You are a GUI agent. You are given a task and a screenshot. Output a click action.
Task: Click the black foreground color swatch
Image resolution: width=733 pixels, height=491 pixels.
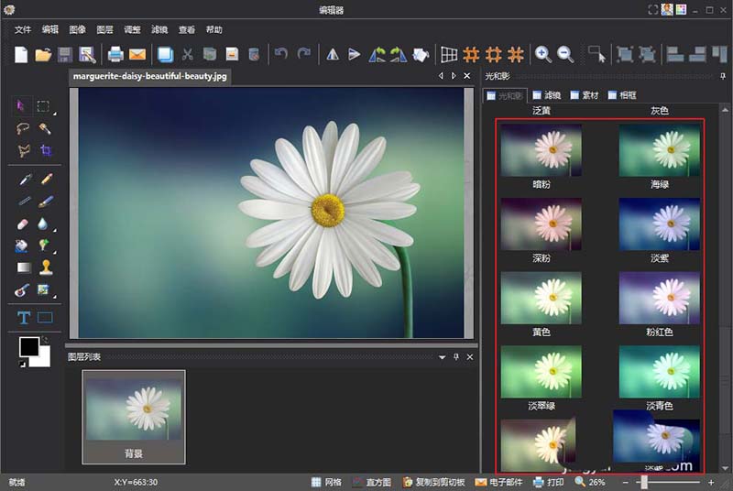point(28,347)
